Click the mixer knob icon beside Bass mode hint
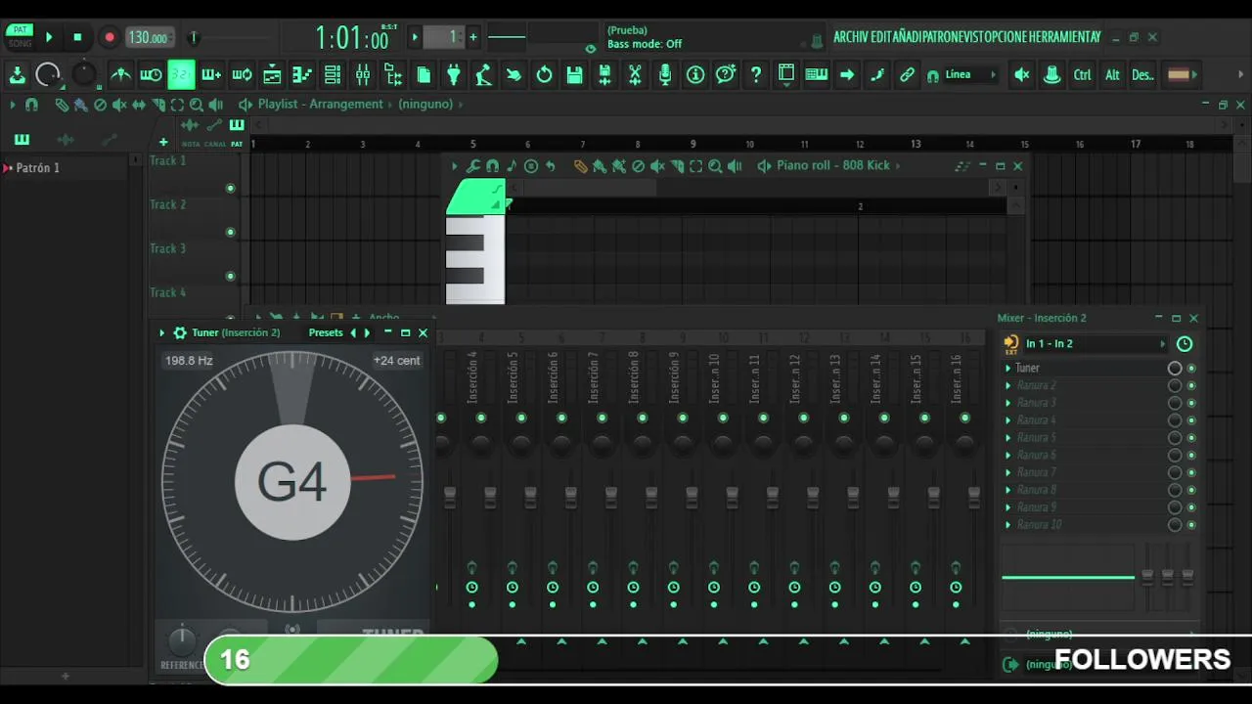Viewport: 1252px width, 704px height. pos(817,41)
